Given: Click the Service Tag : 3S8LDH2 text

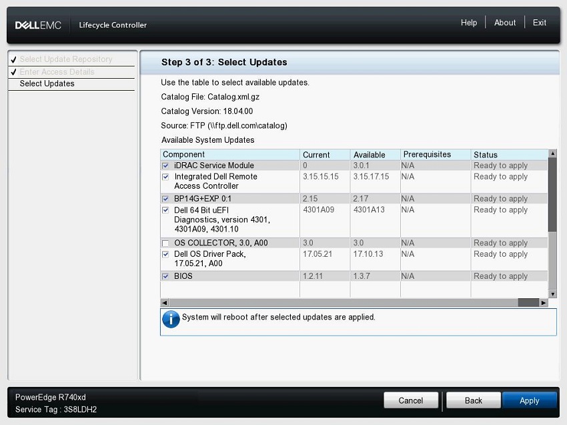Looking at the screenshot, I should point(56,410).
